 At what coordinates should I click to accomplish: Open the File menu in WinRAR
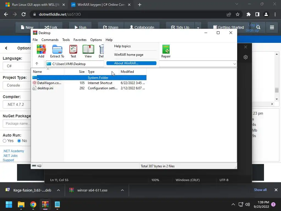click(x=35, y=40)
